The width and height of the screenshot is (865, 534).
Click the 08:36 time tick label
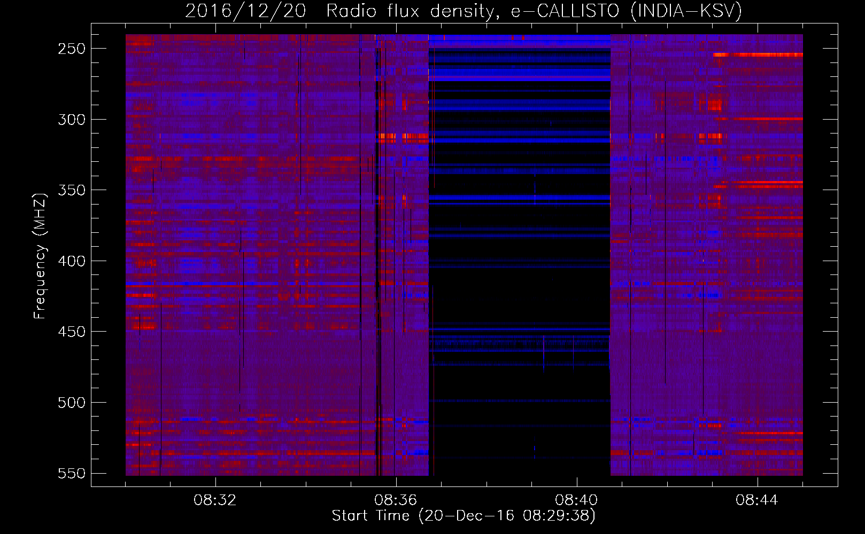pyautogui.click(x=396, y=500)
